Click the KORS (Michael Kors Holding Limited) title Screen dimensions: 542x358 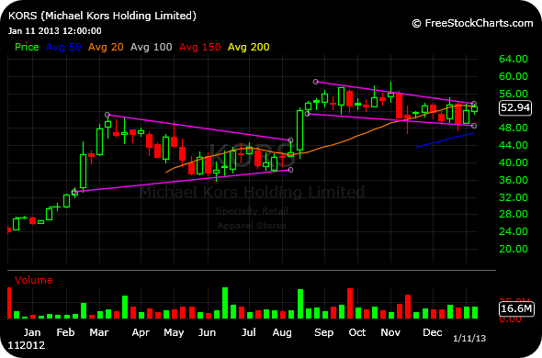[102, 16]
